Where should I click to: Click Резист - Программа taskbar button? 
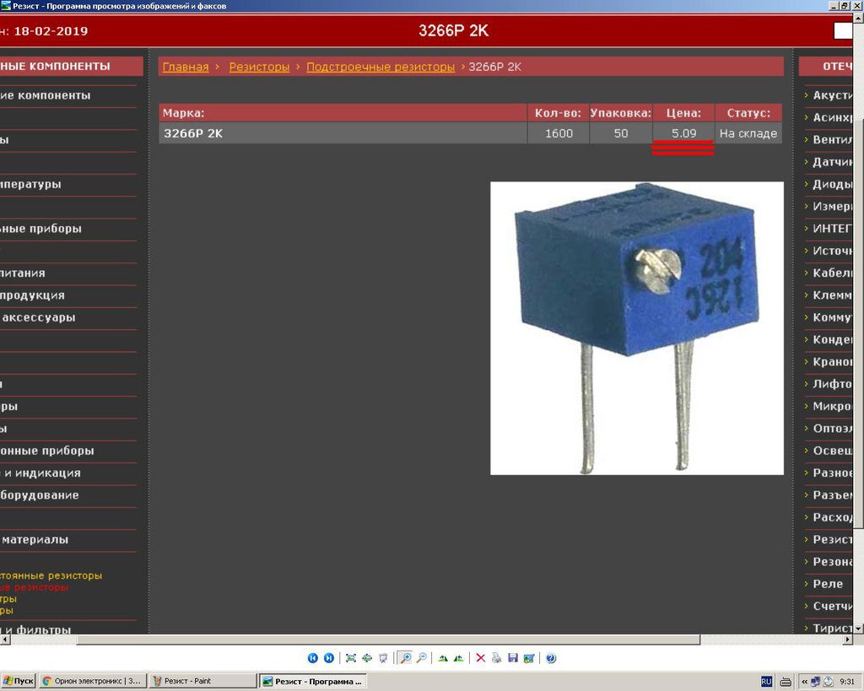(314, 681)
